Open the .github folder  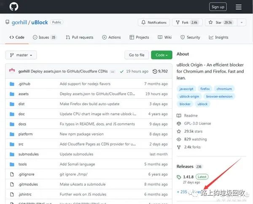(x=24, y=84)
